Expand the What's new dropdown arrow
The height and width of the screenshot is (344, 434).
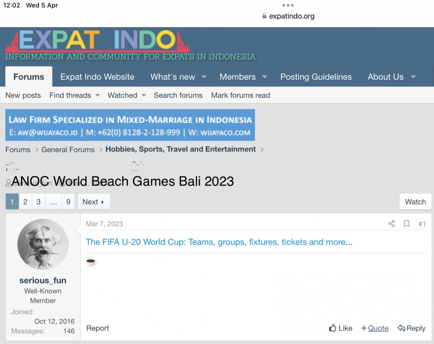[204, 77]
